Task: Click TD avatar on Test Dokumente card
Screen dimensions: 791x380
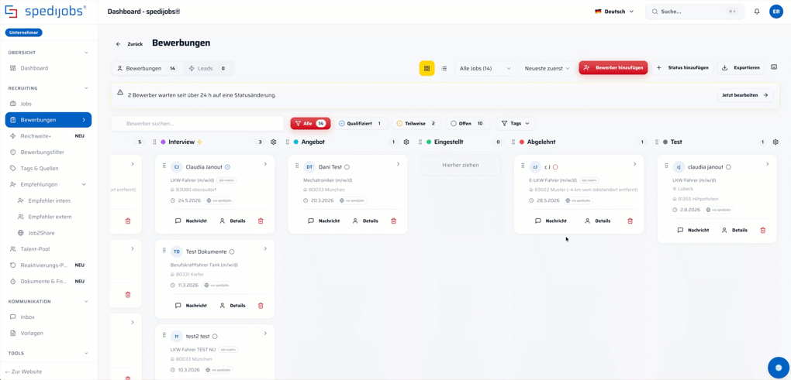Action: click(177, 252)
